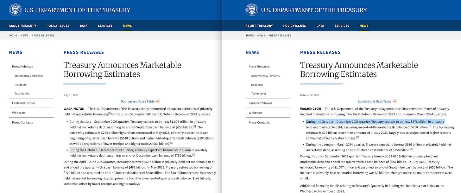Open Webcasts in left page sidebar
Screen dimensions: 461x193
pos(19,113)
